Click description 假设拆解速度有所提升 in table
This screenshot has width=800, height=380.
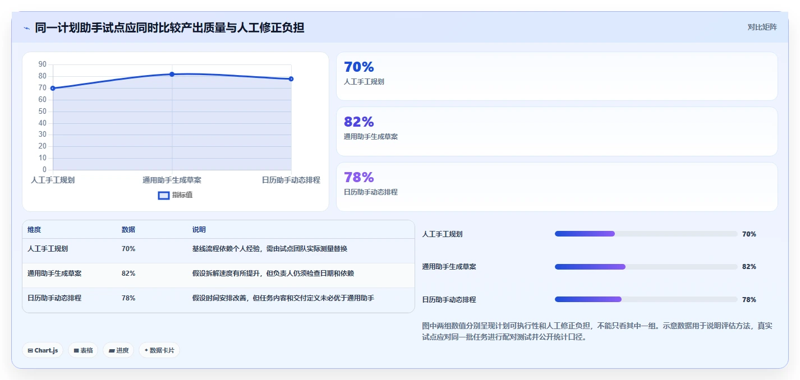[273, 274]
